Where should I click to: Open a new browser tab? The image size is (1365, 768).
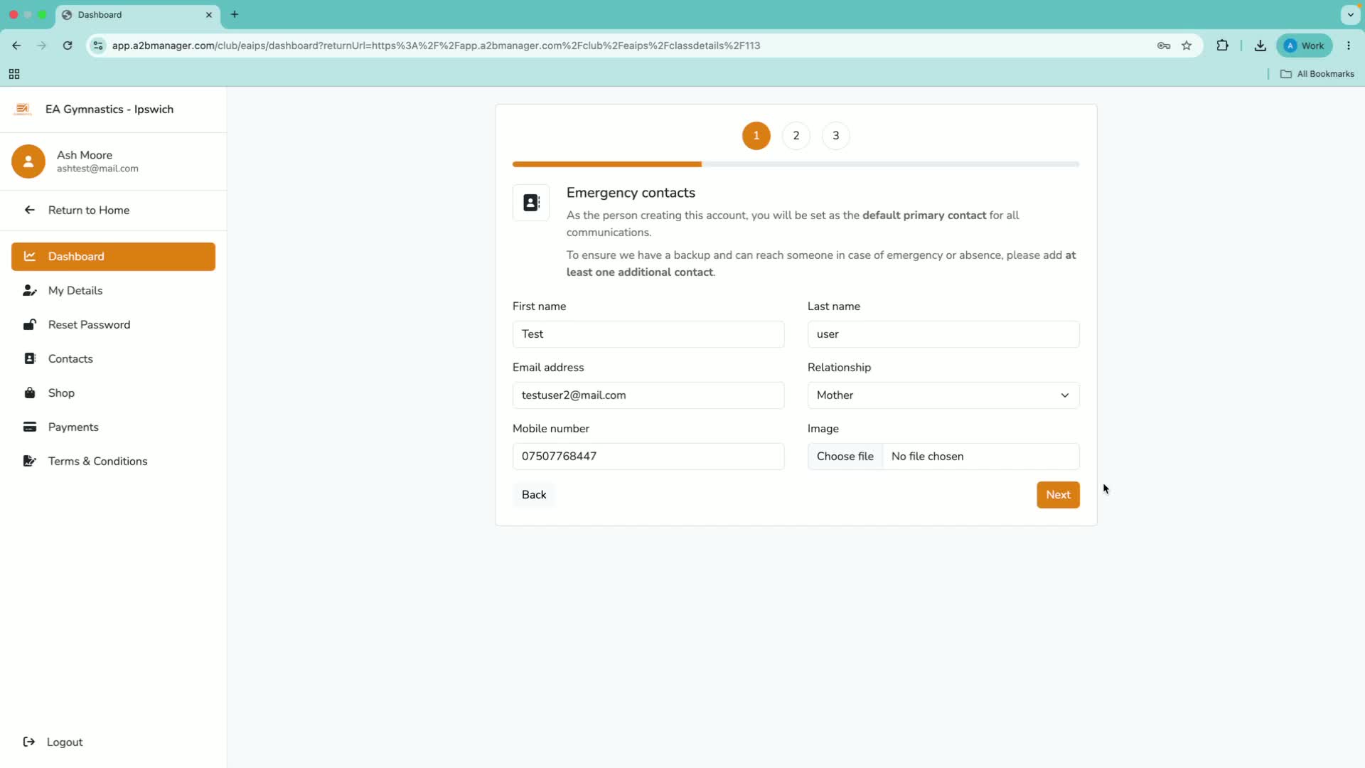coord(235,14)
